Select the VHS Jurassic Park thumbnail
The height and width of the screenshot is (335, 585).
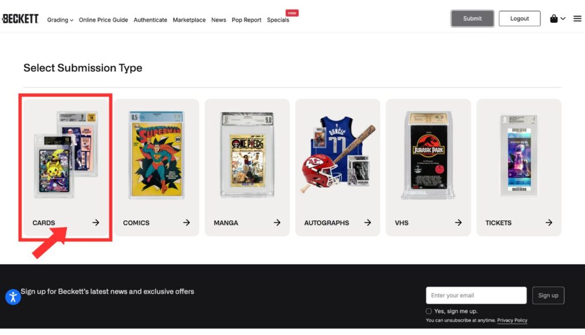click(428, 155)
